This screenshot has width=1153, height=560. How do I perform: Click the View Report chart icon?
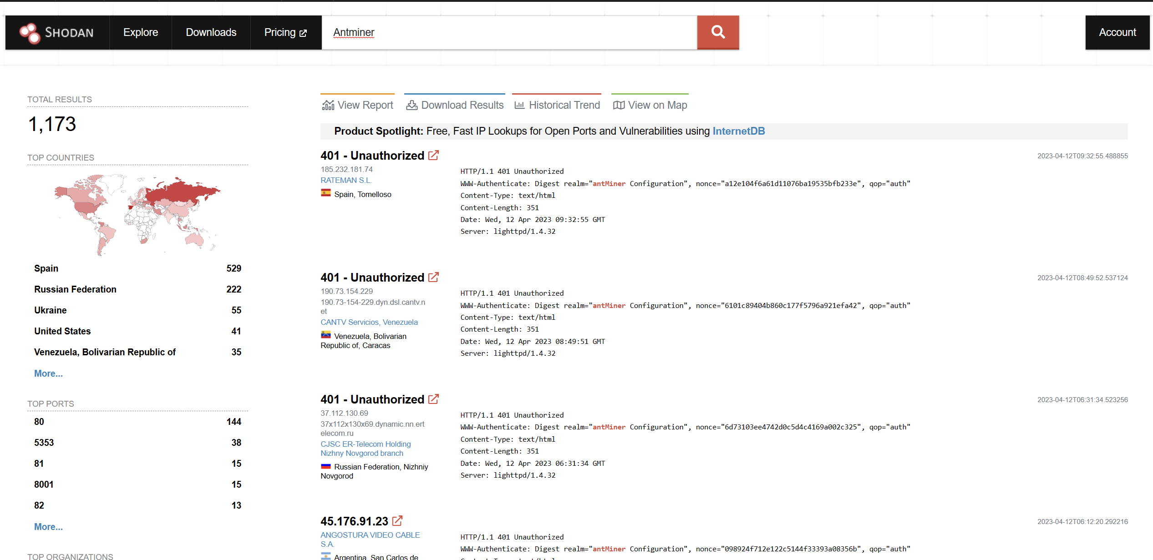tap(328, 105)
